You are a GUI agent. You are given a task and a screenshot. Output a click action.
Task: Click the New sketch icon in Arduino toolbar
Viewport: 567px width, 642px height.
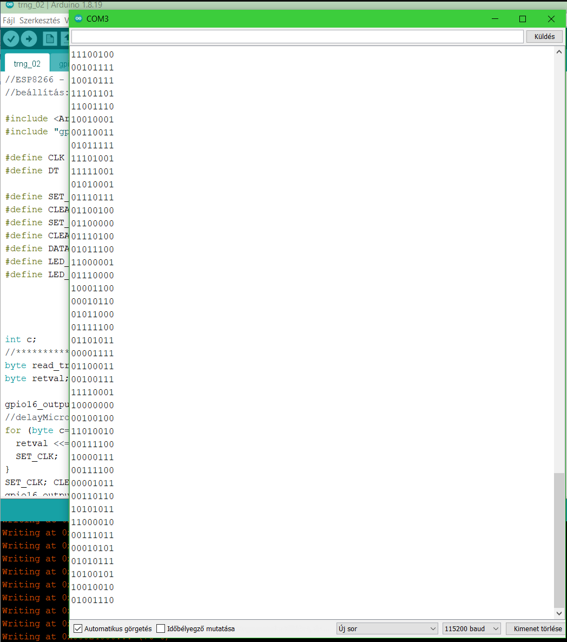(x=49, y=39)
